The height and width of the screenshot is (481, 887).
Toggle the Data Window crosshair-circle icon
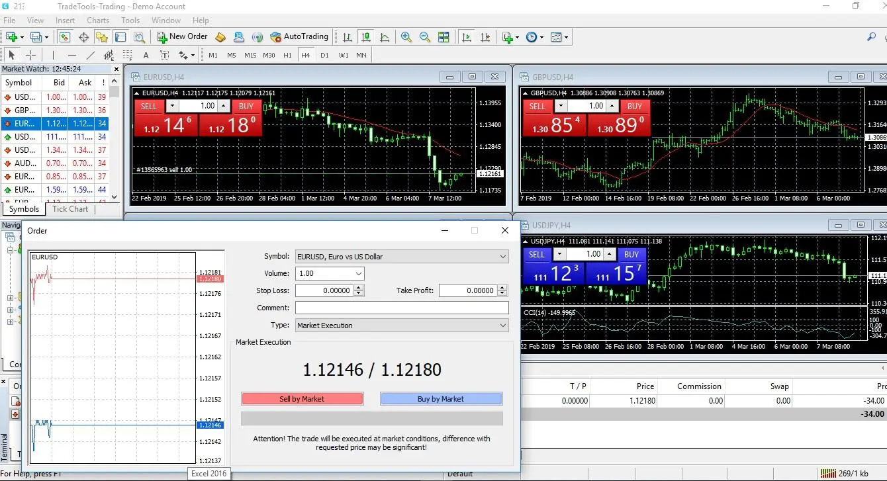coord(83,37)
